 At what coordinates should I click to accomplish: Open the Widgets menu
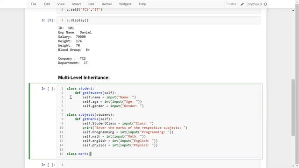[x=125, y=4]
